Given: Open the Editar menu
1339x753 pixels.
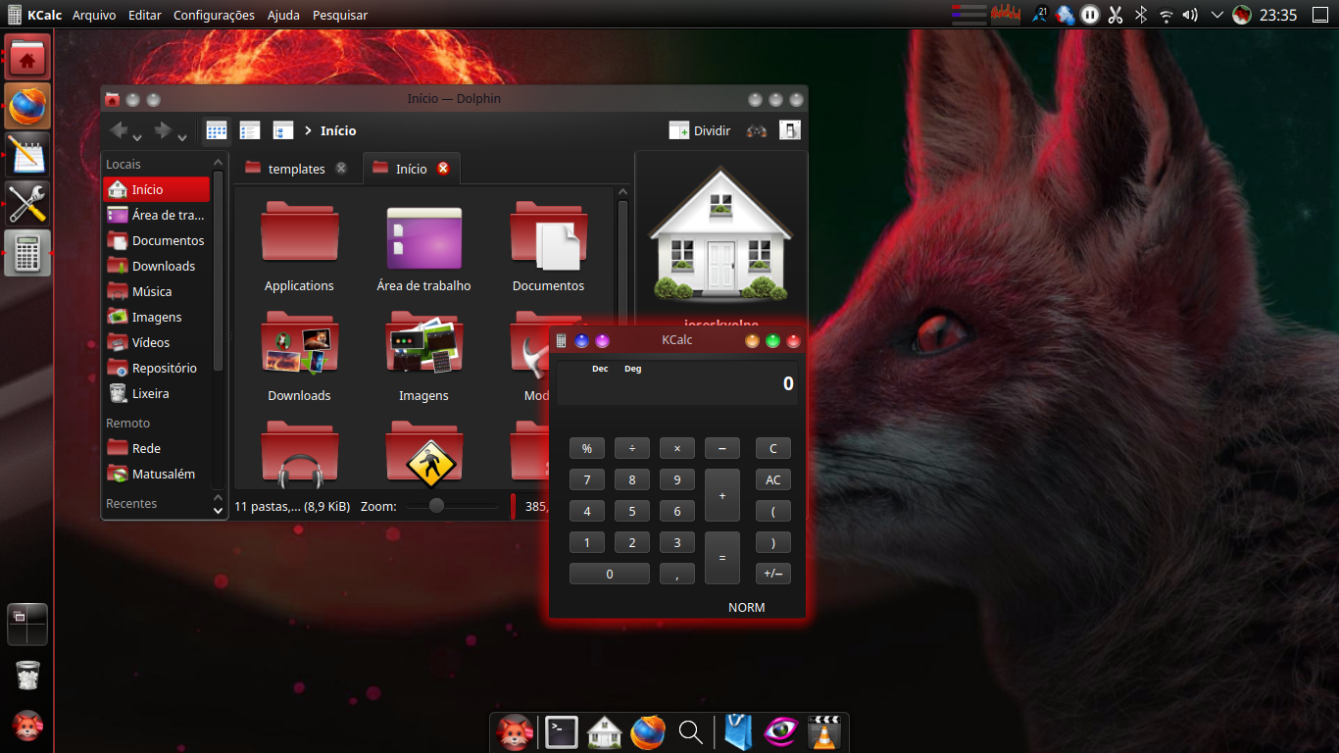Looking at the screenshot, I should [x=145, y=15].
